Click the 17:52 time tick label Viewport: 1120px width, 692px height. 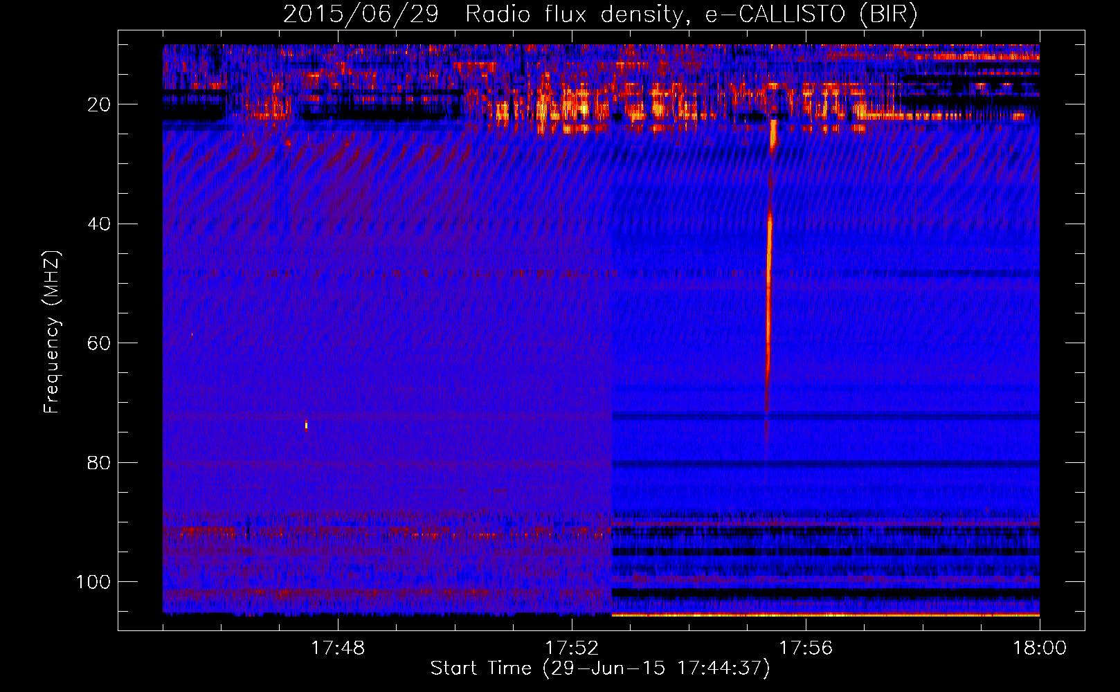coord(572,648)
